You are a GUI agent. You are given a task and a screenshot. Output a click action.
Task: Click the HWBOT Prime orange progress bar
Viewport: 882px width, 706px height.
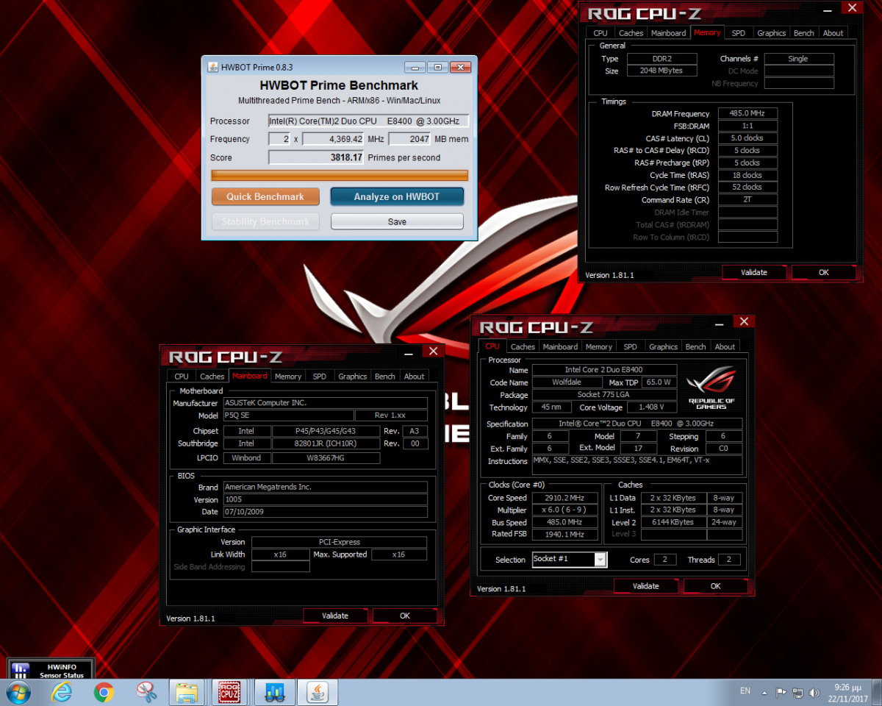(x=340, y=175)
